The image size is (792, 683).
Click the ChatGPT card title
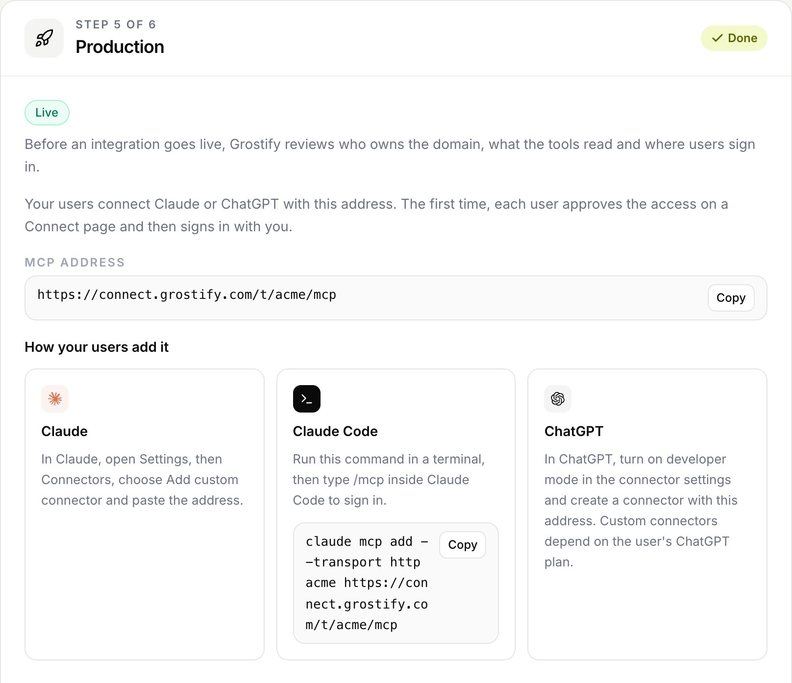pos(574,431)
